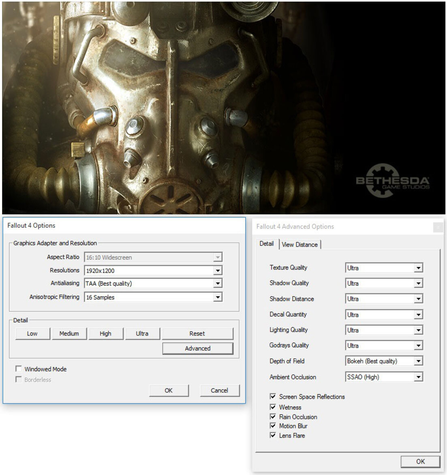Viewport: 447px width, 475px height.
Task: Select the Ultra detail preset
Action: (142, 334)
